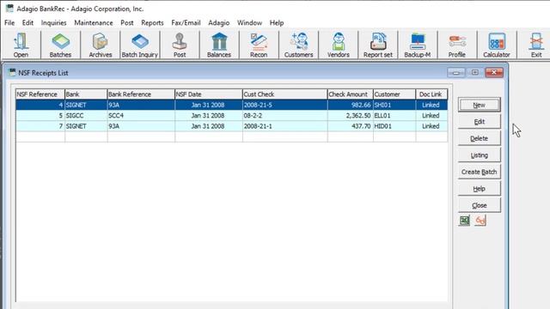
Task: Click the 437.70 check amount cell
Action: coord(351,126)
